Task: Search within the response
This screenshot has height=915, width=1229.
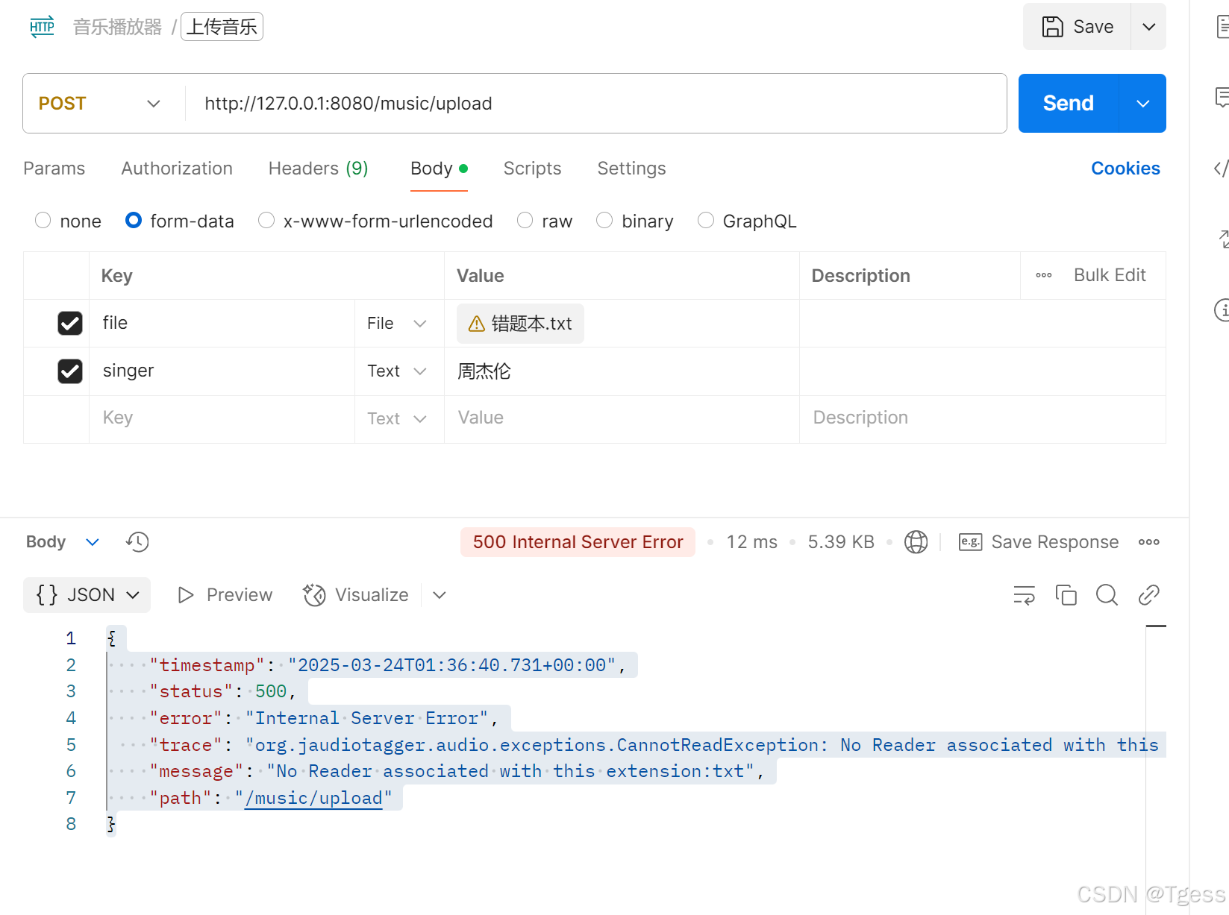Action: 1107,595
